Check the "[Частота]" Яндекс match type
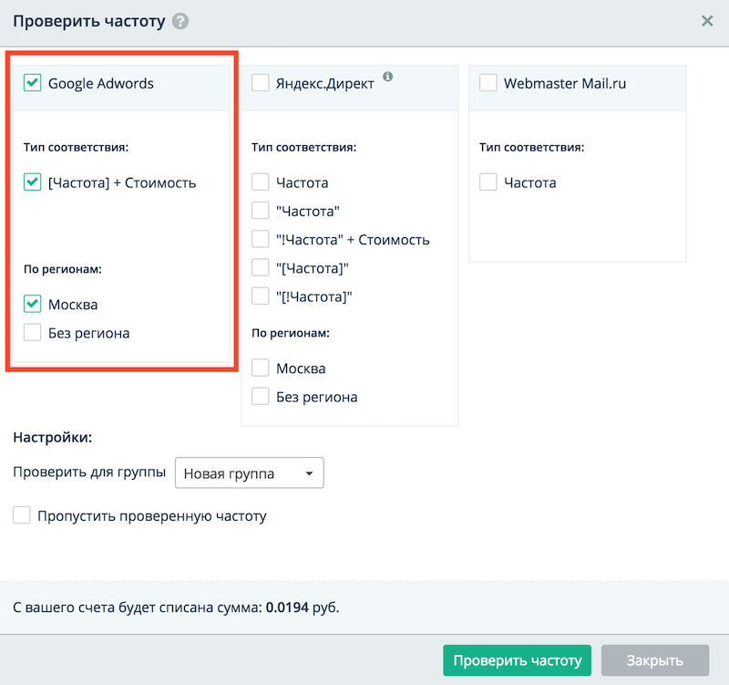The width and height of the screenshot is (729, 685). pos(261,268)
